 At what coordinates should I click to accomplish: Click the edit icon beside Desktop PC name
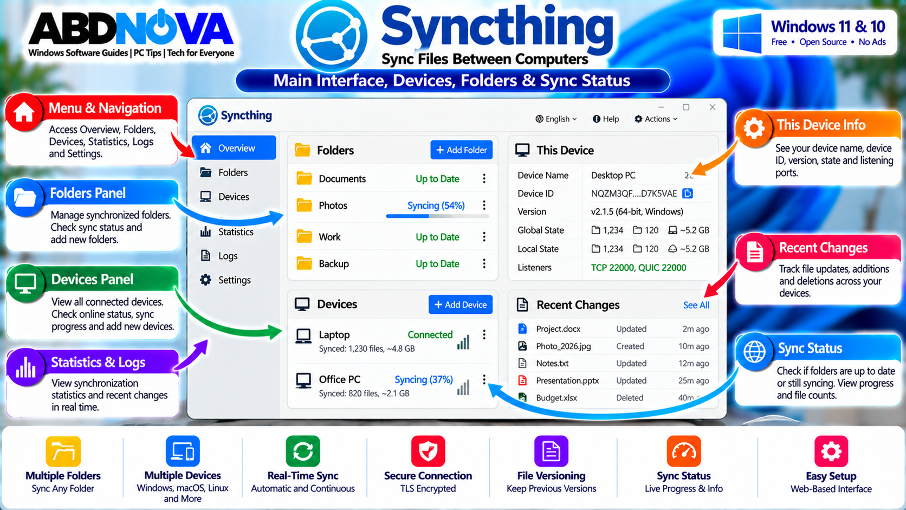pos(688,175)
